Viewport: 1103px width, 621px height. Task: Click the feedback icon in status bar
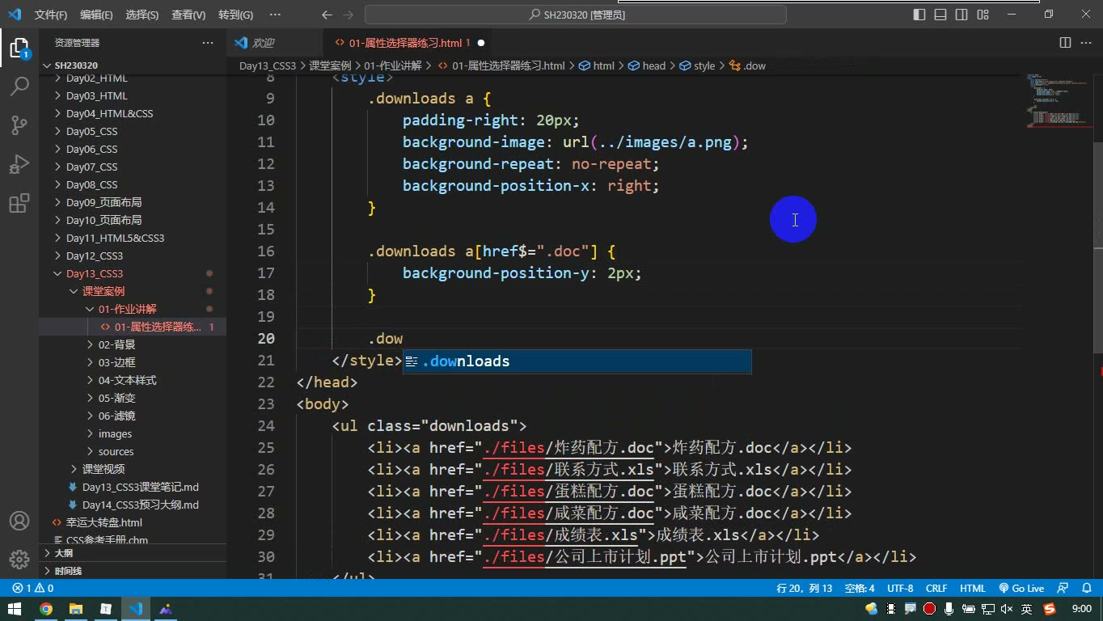tap(1063, 589)
